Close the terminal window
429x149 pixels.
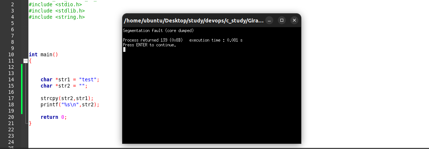[294, 20]
